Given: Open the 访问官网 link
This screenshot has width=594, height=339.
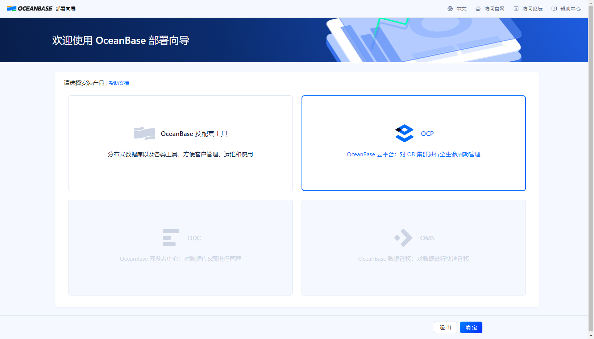Looking at the screenshot, I should click(x=494, y=9).
